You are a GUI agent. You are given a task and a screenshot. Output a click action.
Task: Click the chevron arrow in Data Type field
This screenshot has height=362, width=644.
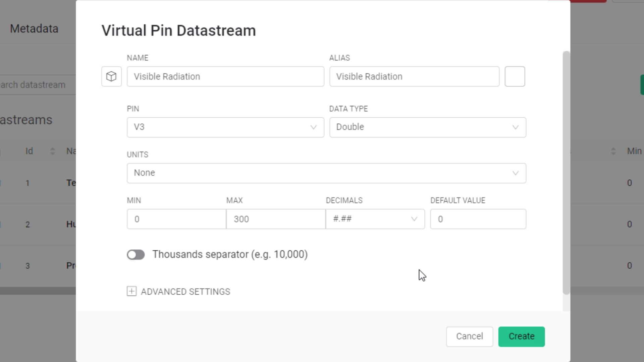coord(515,127)
